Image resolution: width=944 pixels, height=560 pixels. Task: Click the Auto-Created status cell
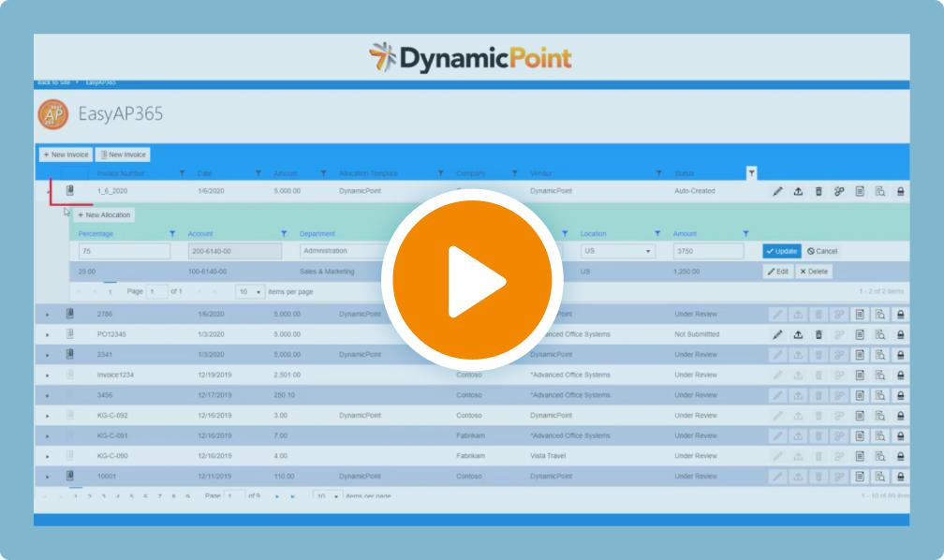695,191
